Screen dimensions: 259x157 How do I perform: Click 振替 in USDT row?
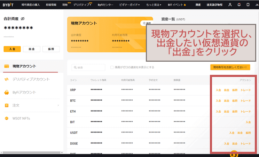coord(248,133)
